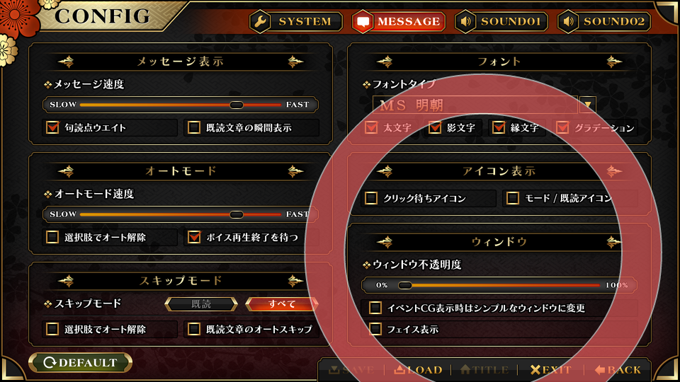Enable the フェイス表示 checkbox

375,329
